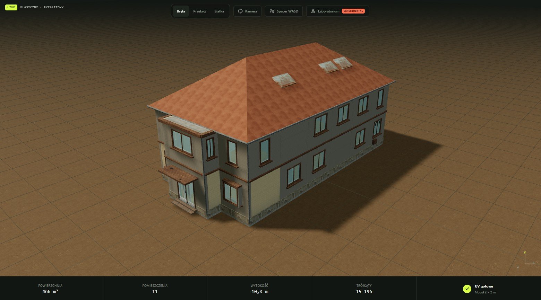The image size is (541, 300).
Task: Click the Pomieszczenia count stat
Action: point(155,289)
